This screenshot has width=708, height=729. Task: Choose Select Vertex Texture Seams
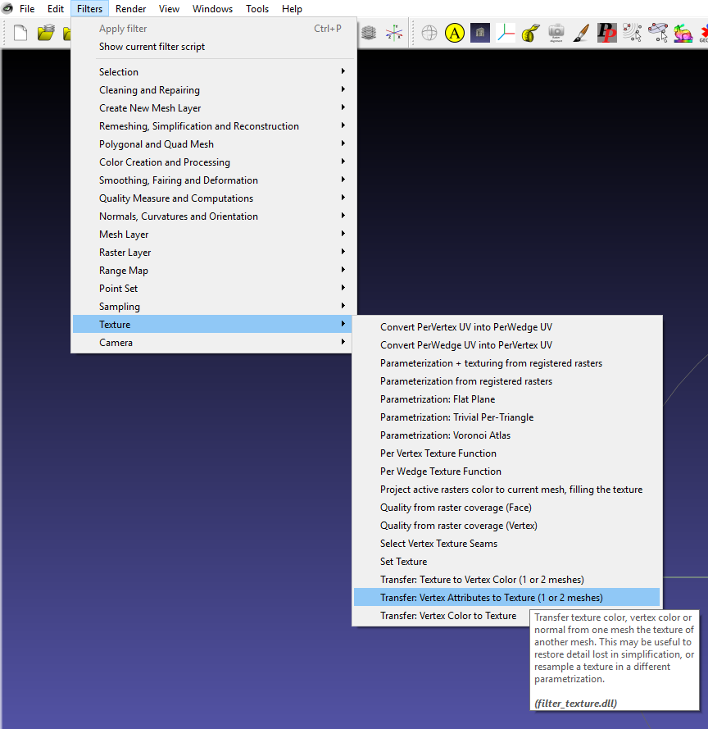click(x=507, y=544)
